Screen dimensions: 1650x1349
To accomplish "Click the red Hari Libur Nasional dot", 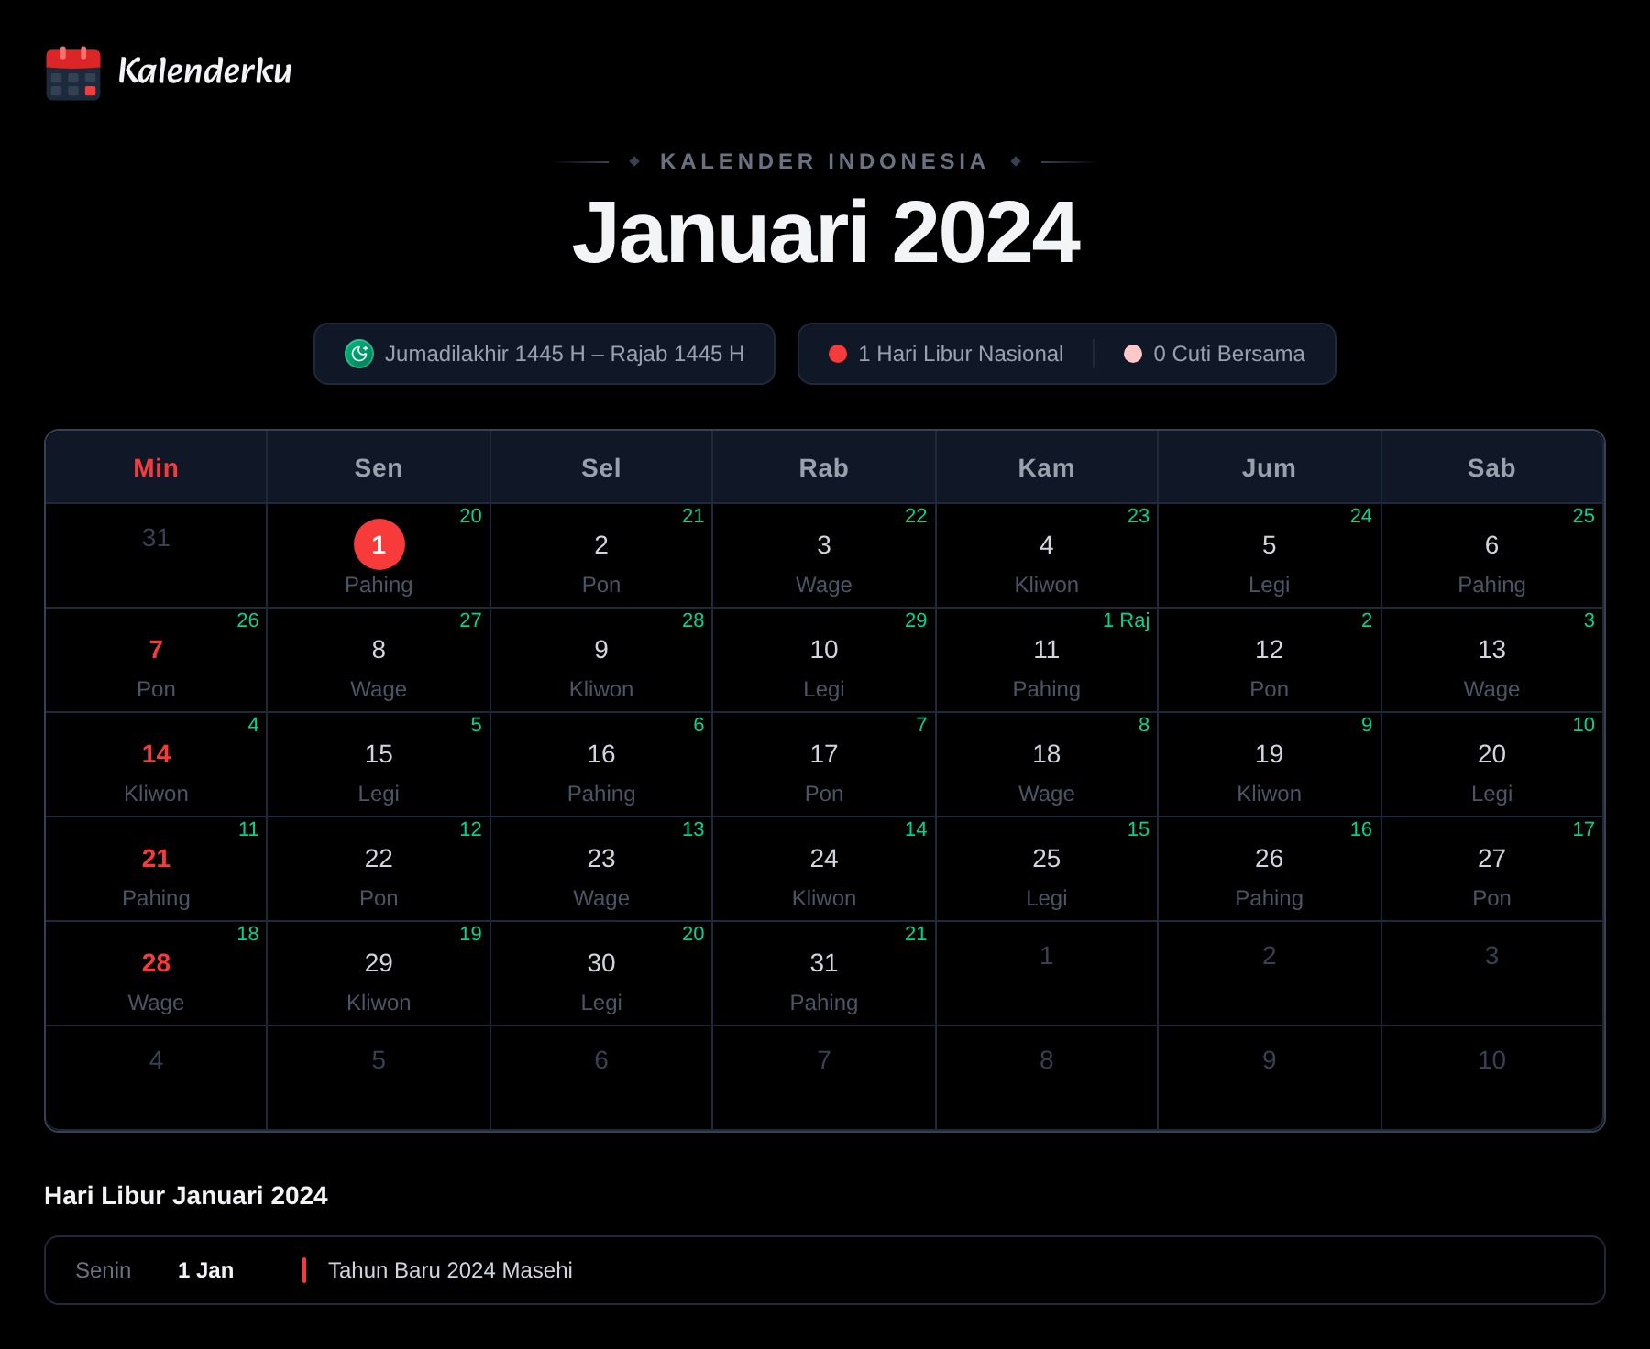I will (838, 354).
